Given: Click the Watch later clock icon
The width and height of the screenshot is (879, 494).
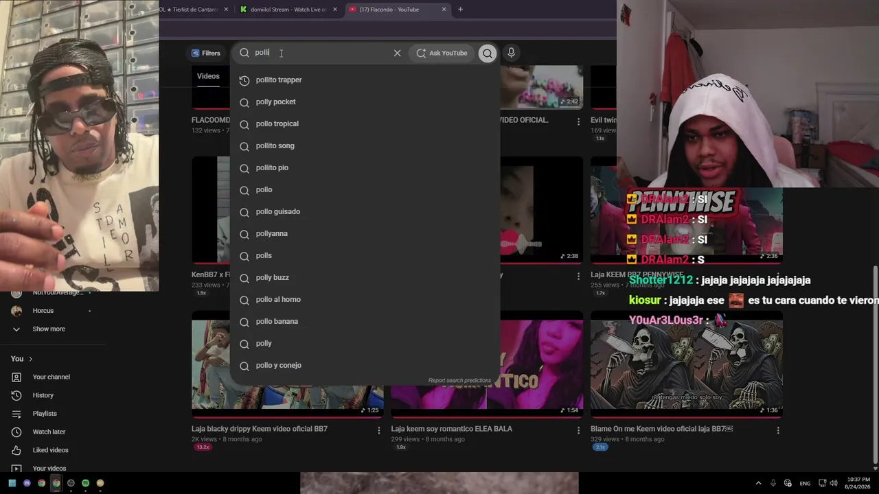Looking at the screenshot, I should (16, 432).
